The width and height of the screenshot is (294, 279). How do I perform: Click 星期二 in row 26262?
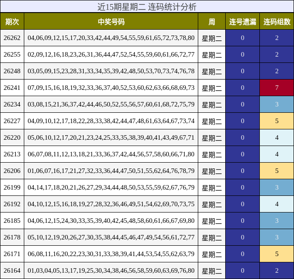coord(212,39)
